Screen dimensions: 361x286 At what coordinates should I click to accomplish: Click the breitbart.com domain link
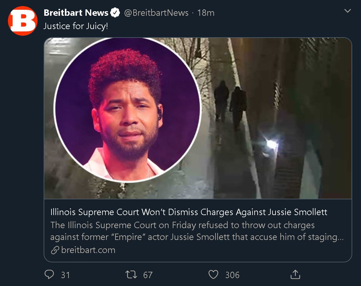tap(88, 250)
